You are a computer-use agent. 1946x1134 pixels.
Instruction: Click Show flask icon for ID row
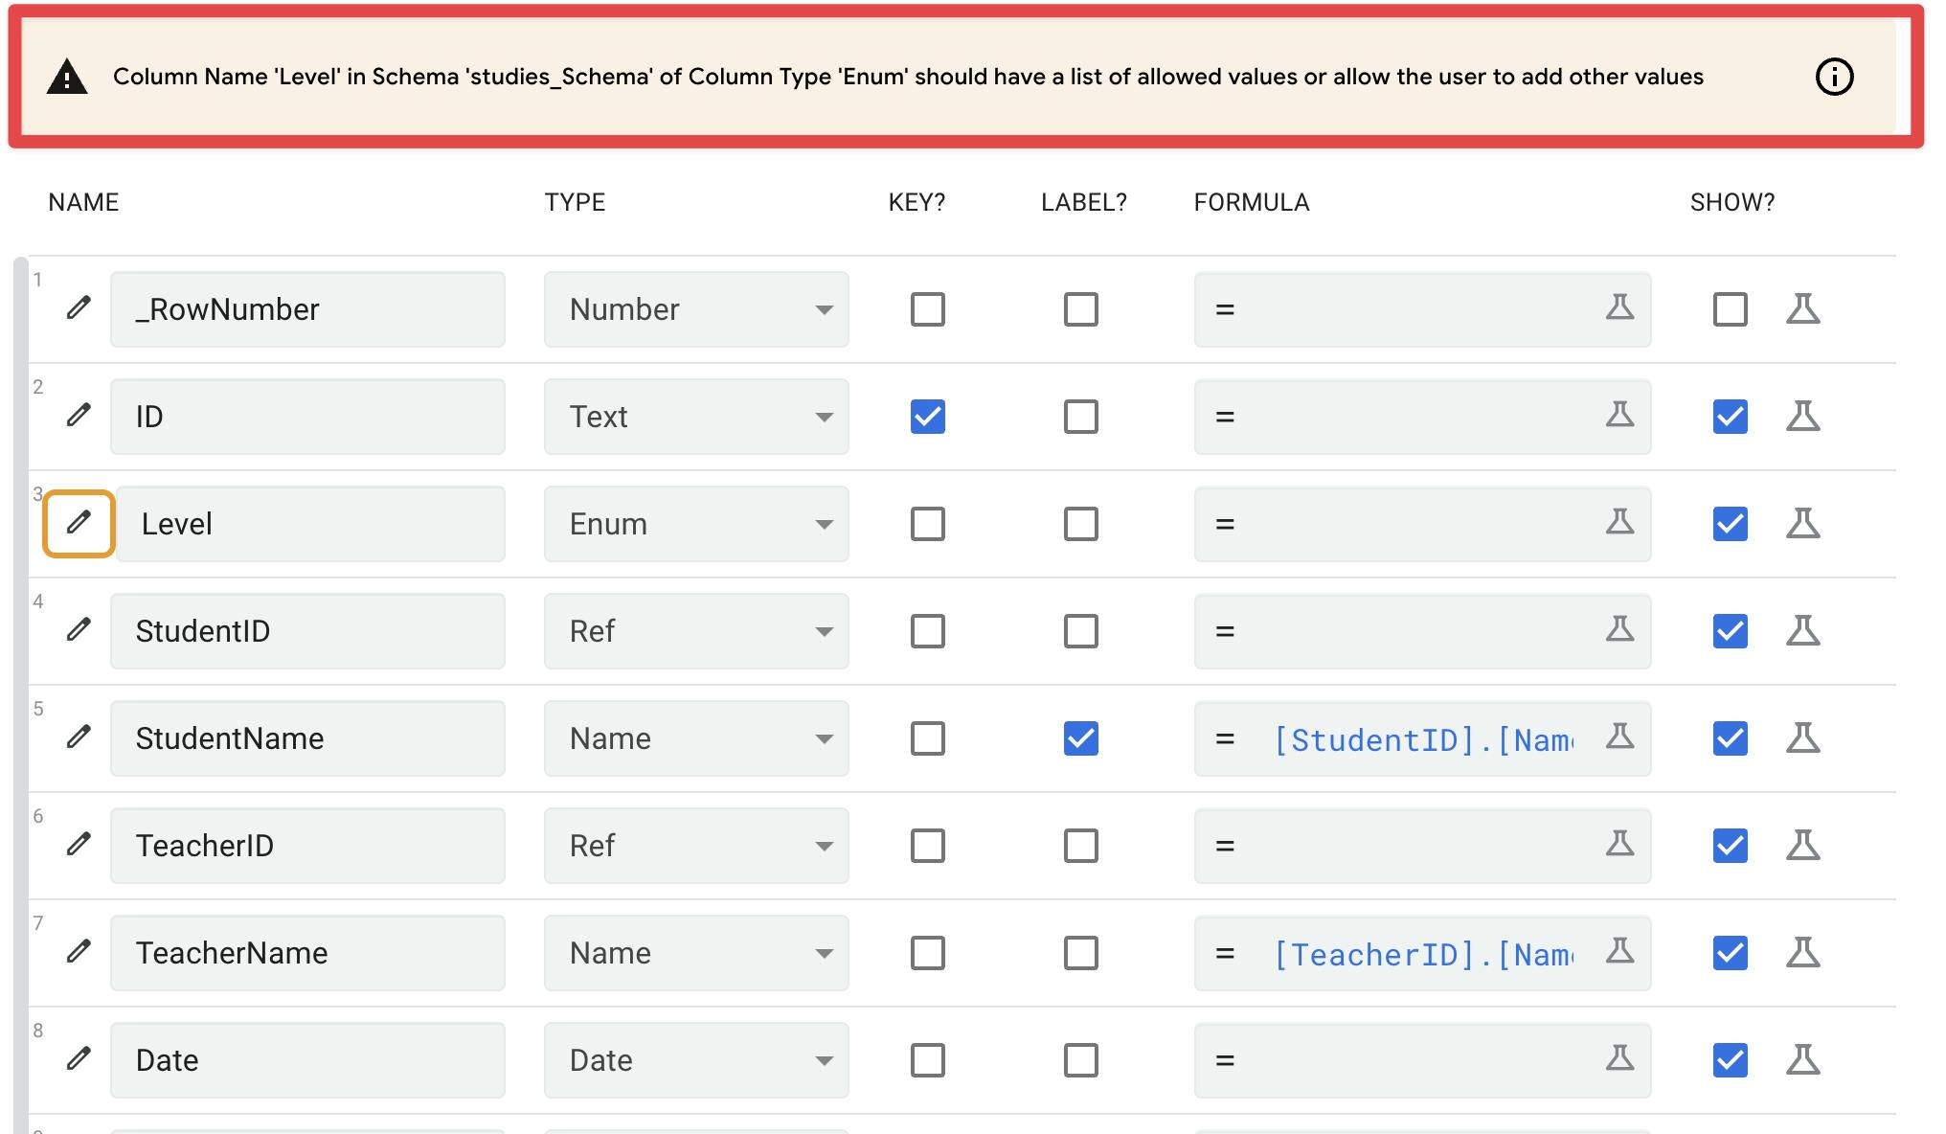[x=1802, y=416]
